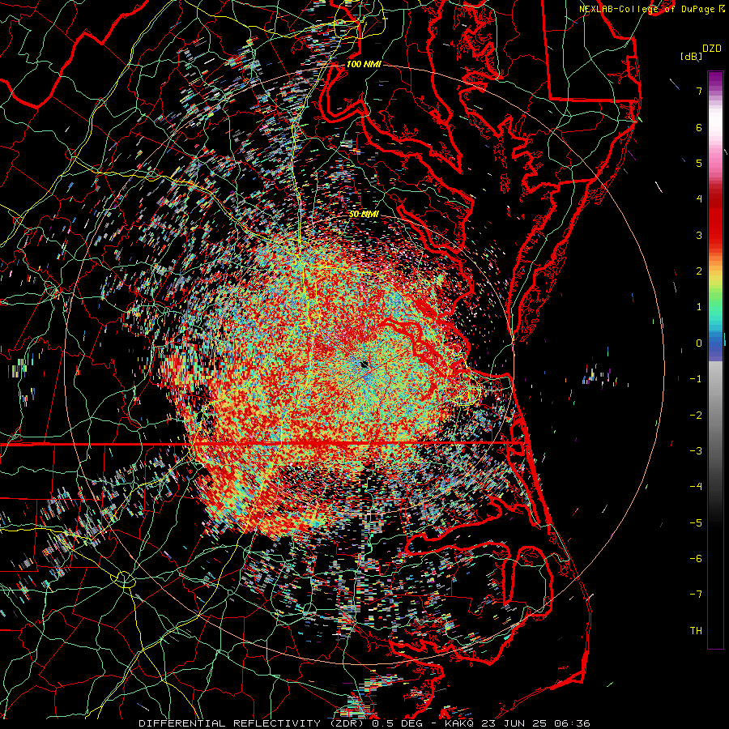This screenshot has width=729, height=729.
Task: Click the "-4" tick label on scale
Action: 696,487
